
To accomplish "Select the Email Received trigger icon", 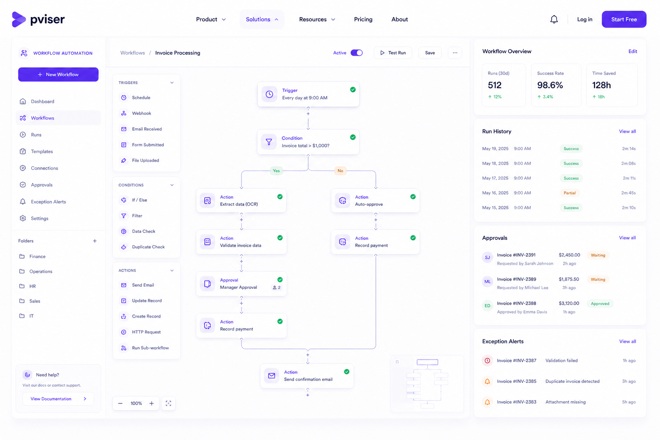I will 124,129.
